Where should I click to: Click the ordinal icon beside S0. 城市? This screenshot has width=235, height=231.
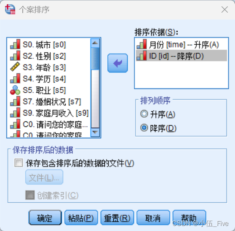15,44
